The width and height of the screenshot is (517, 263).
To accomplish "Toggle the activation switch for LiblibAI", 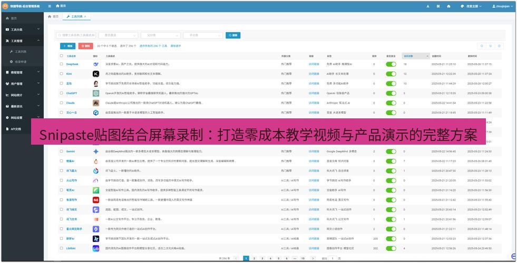I will tap(391, 248).
